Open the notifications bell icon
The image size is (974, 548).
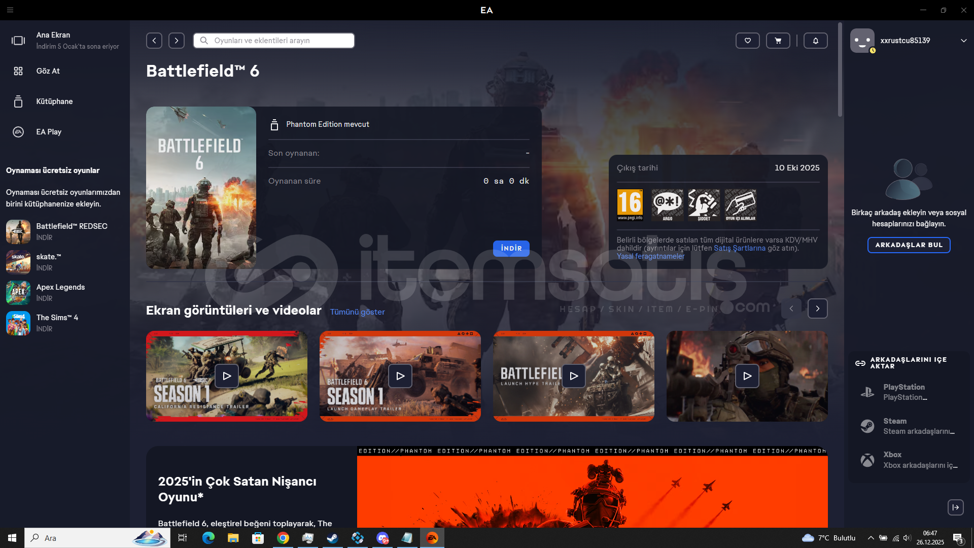(x=815, y=41)
